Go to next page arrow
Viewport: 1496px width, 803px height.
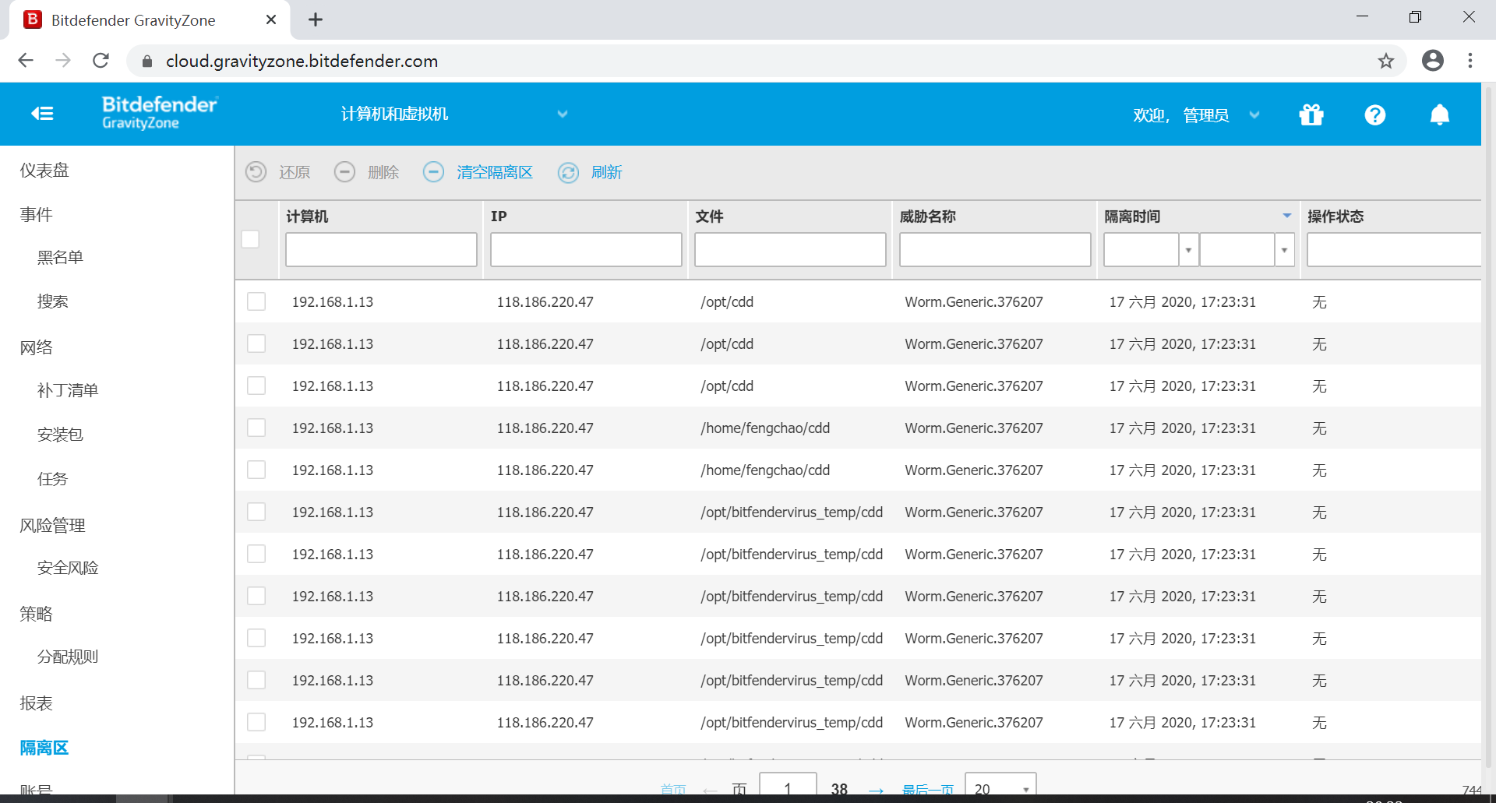876,790
